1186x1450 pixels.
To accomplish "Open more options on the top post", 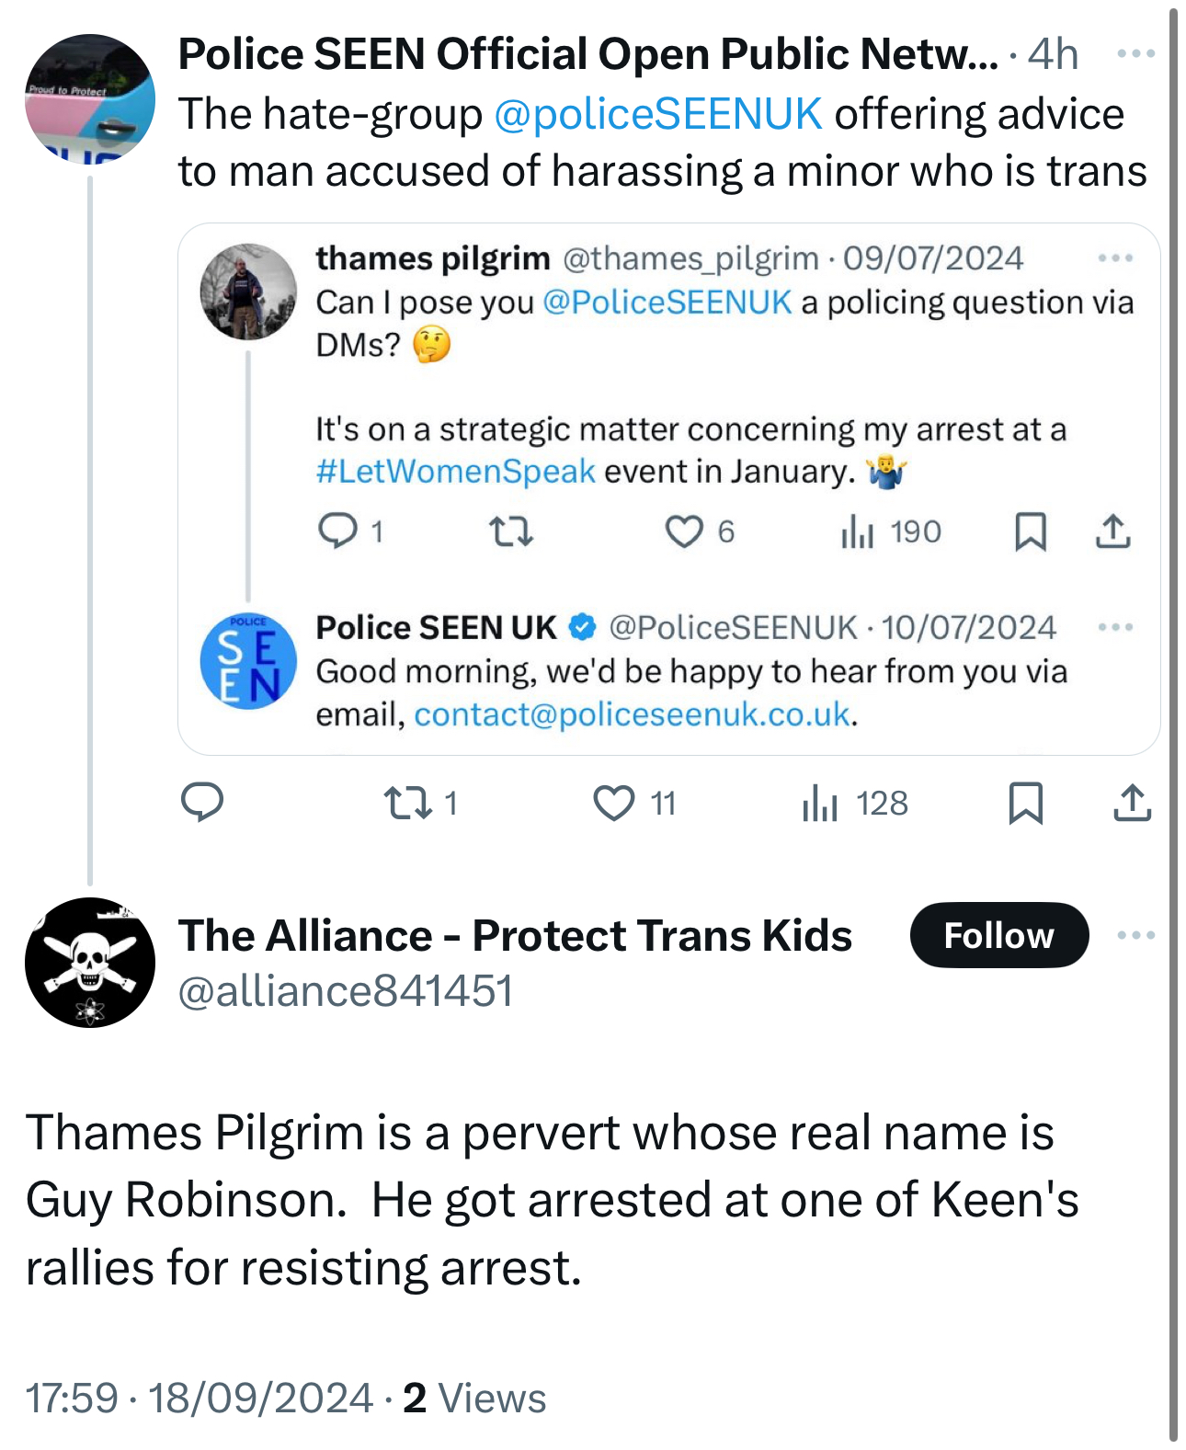I will click(1135, 53).
